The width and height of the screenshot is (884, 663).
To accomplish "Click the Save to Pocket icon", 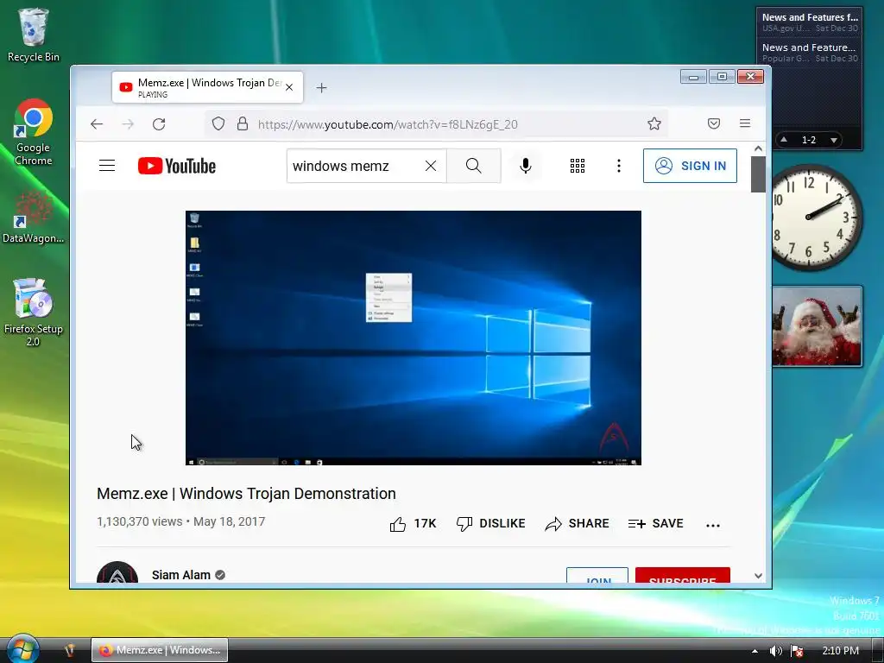I will click(714, 123).
